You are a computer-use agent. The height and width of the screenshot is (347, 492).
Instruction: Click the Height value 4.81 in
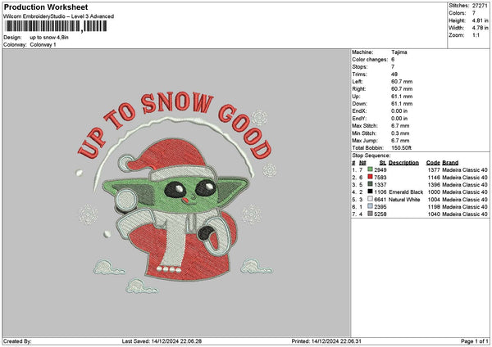(x=480, y=20)
